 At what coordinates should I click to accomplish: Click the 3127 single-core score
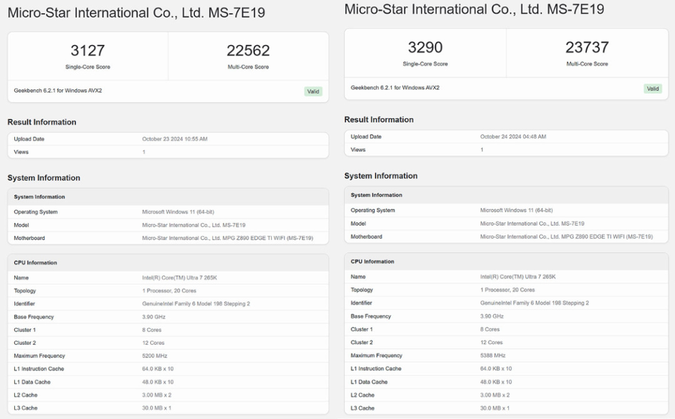coord(87,50)
